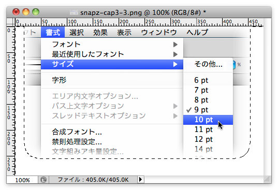This screenshot has height=190, width=278.
Task: Choose 最近使用したフォント entry
Action: pyautogui.click(x=112, y=54)
